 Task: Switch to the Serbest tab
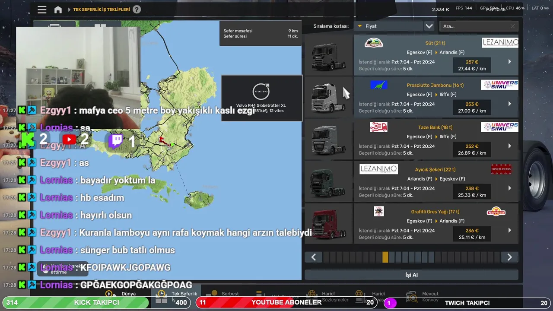[223, 294]
